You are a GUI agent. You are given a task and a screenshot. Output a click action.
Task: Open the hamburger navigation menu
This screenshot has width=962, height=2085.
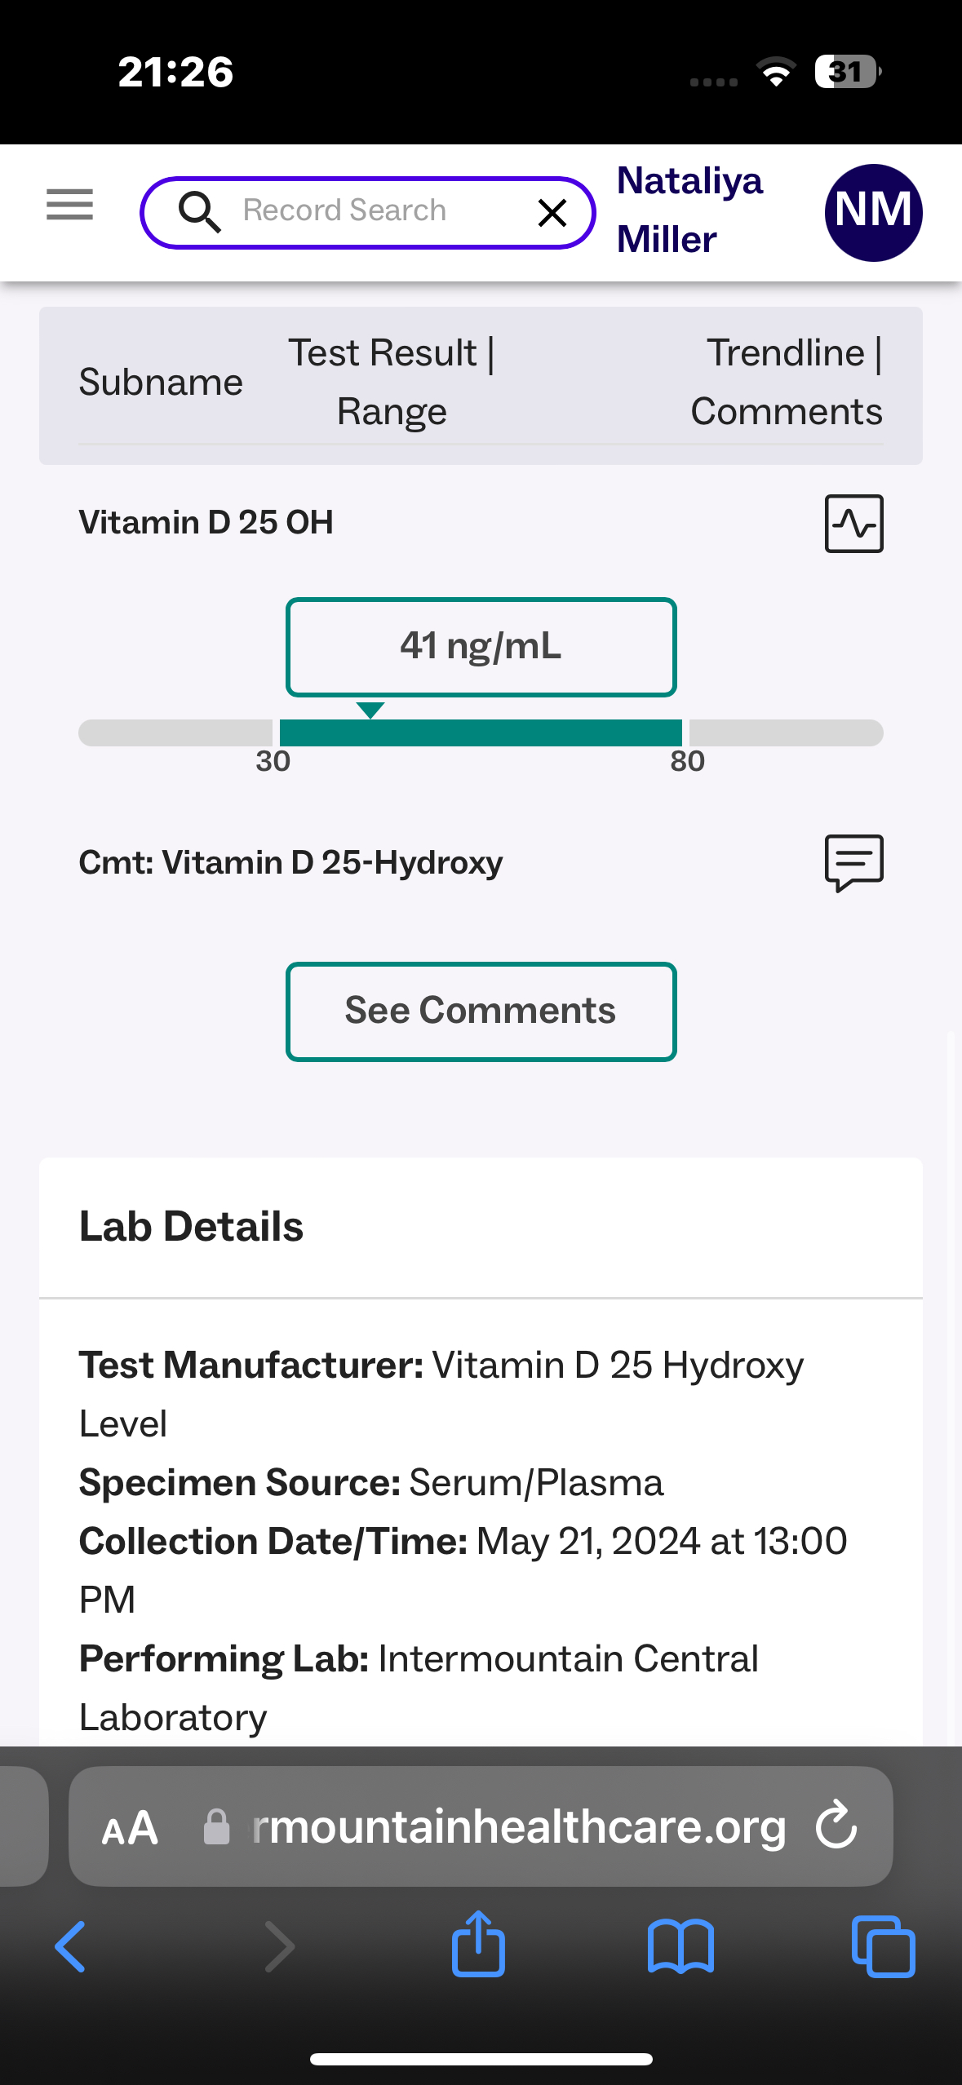tap(69, 205)
